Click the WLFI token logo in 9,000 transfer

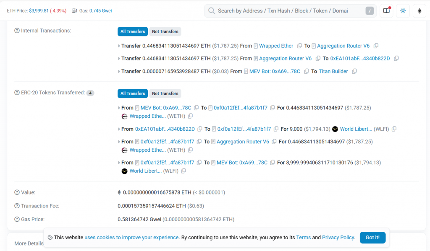click(x=335, y=129)
